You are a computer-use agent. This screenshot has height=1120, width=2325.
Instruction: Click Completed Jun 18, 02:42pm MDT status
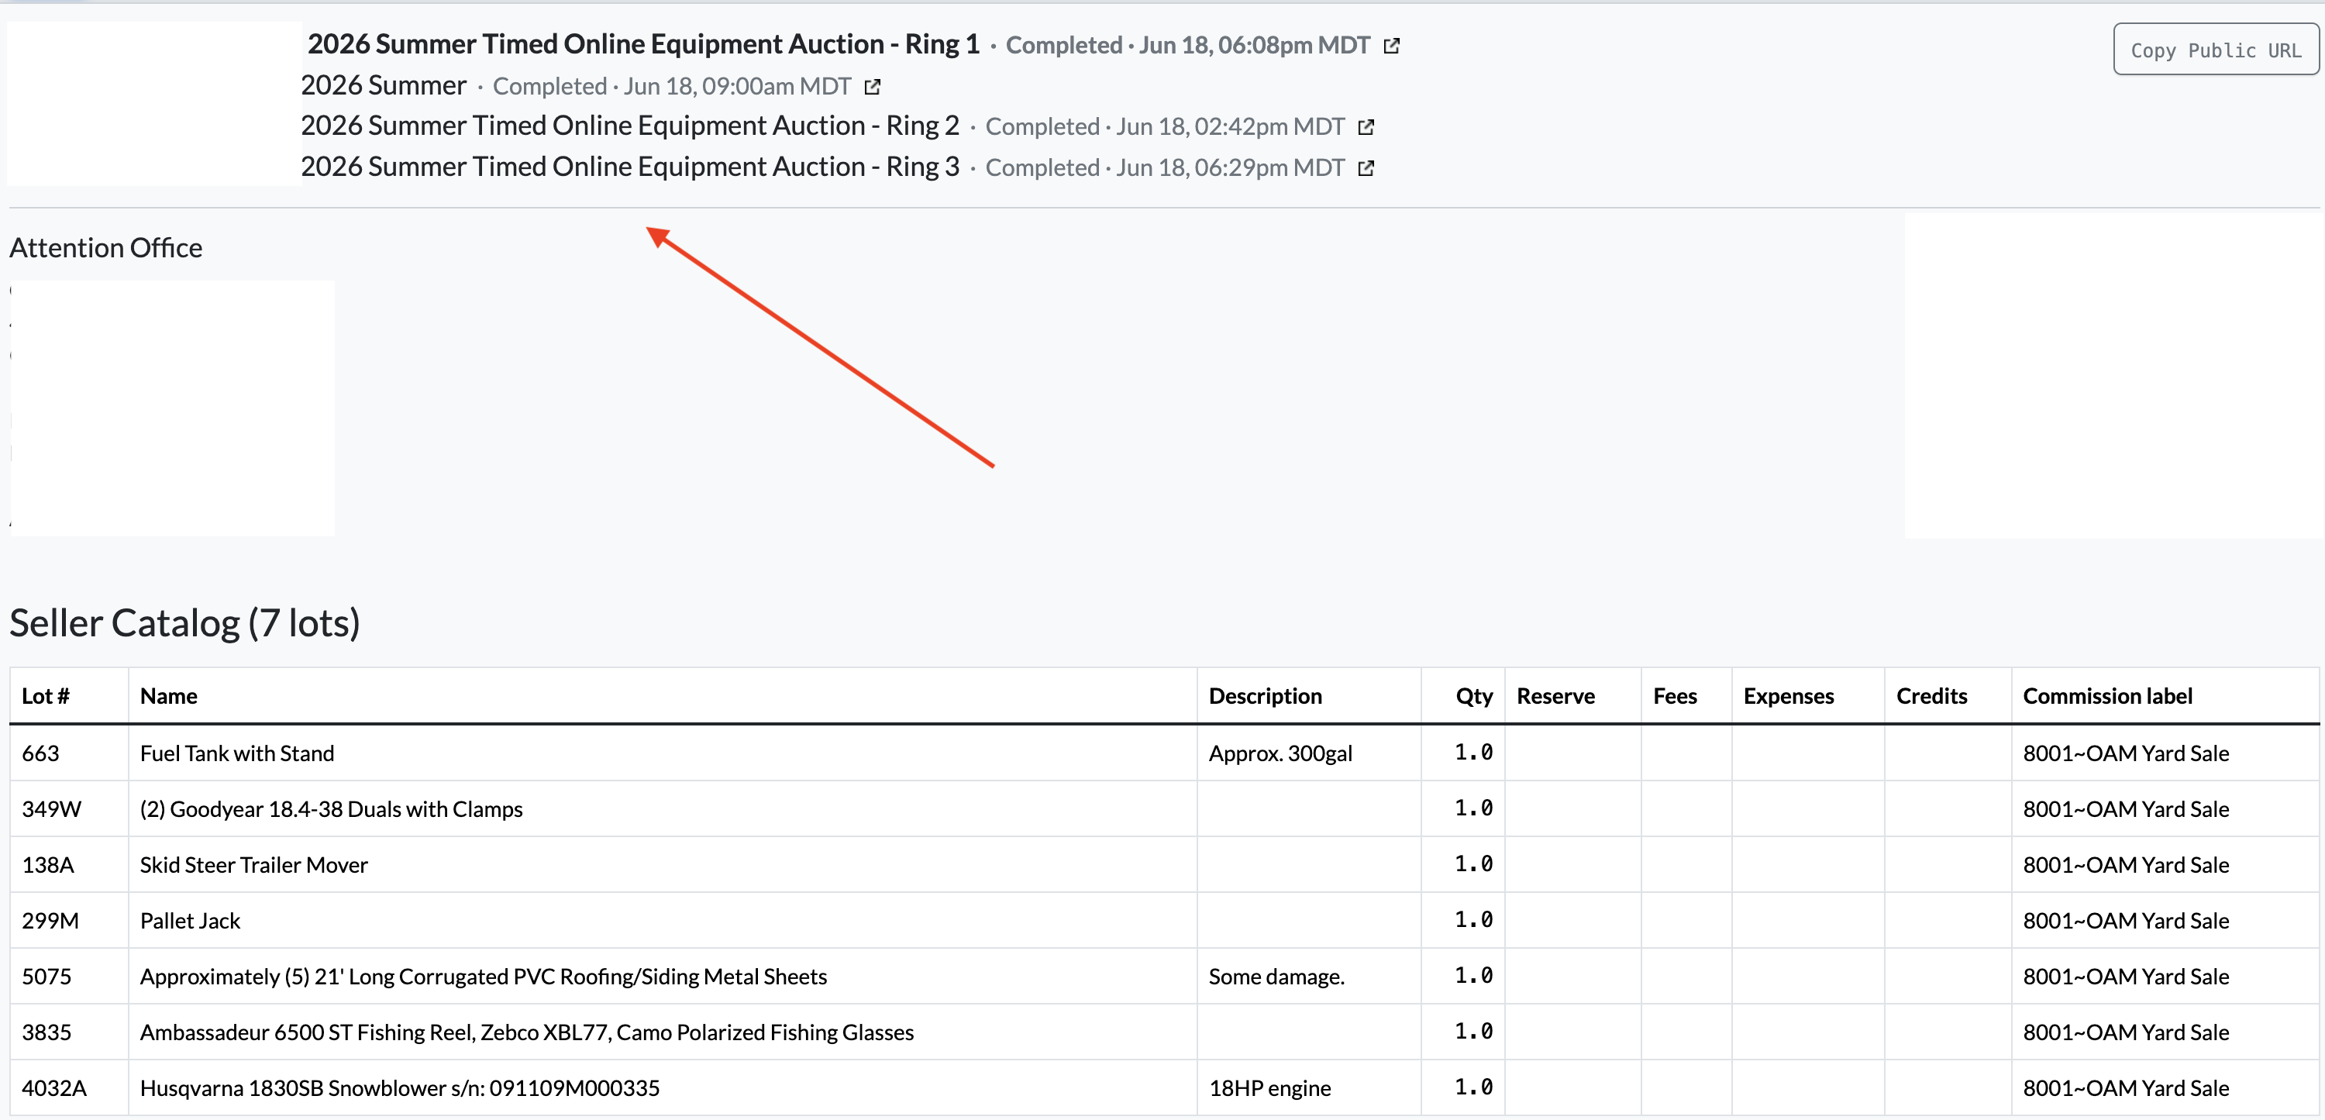coord(1164,127)
